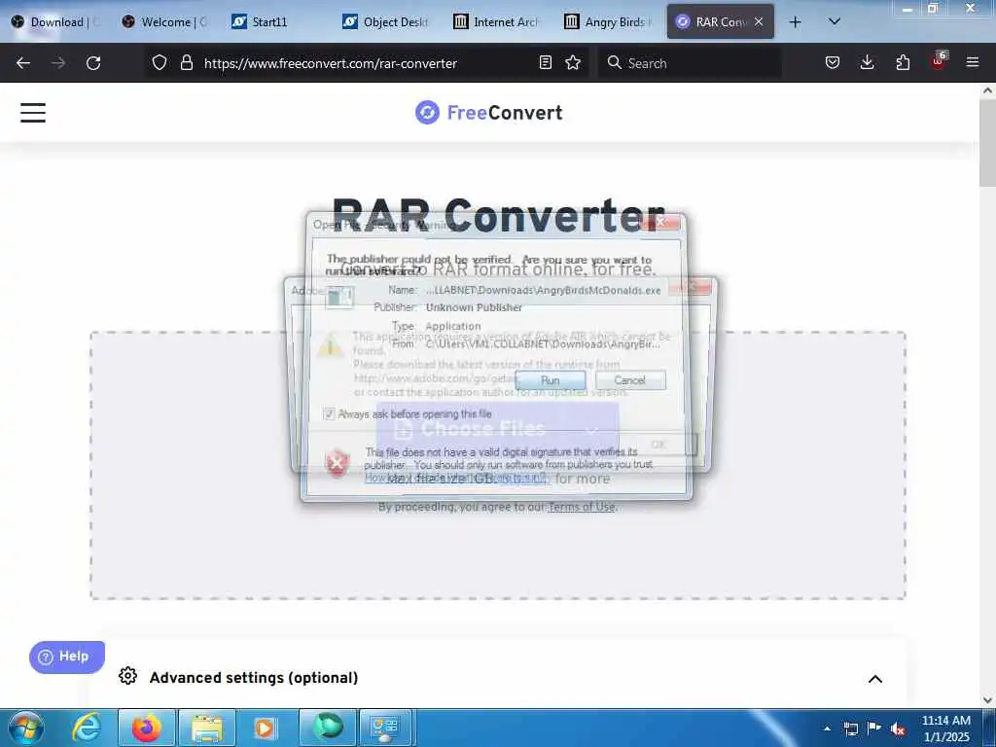
Task: Click OK in the Adobe AIR dialog
Action: [x=658, y=445]
